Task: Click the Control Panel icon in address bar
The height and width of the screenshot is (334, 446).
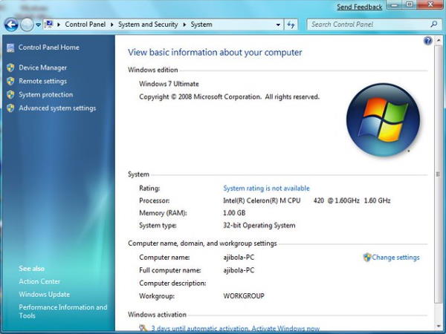Action: (49, 24)
